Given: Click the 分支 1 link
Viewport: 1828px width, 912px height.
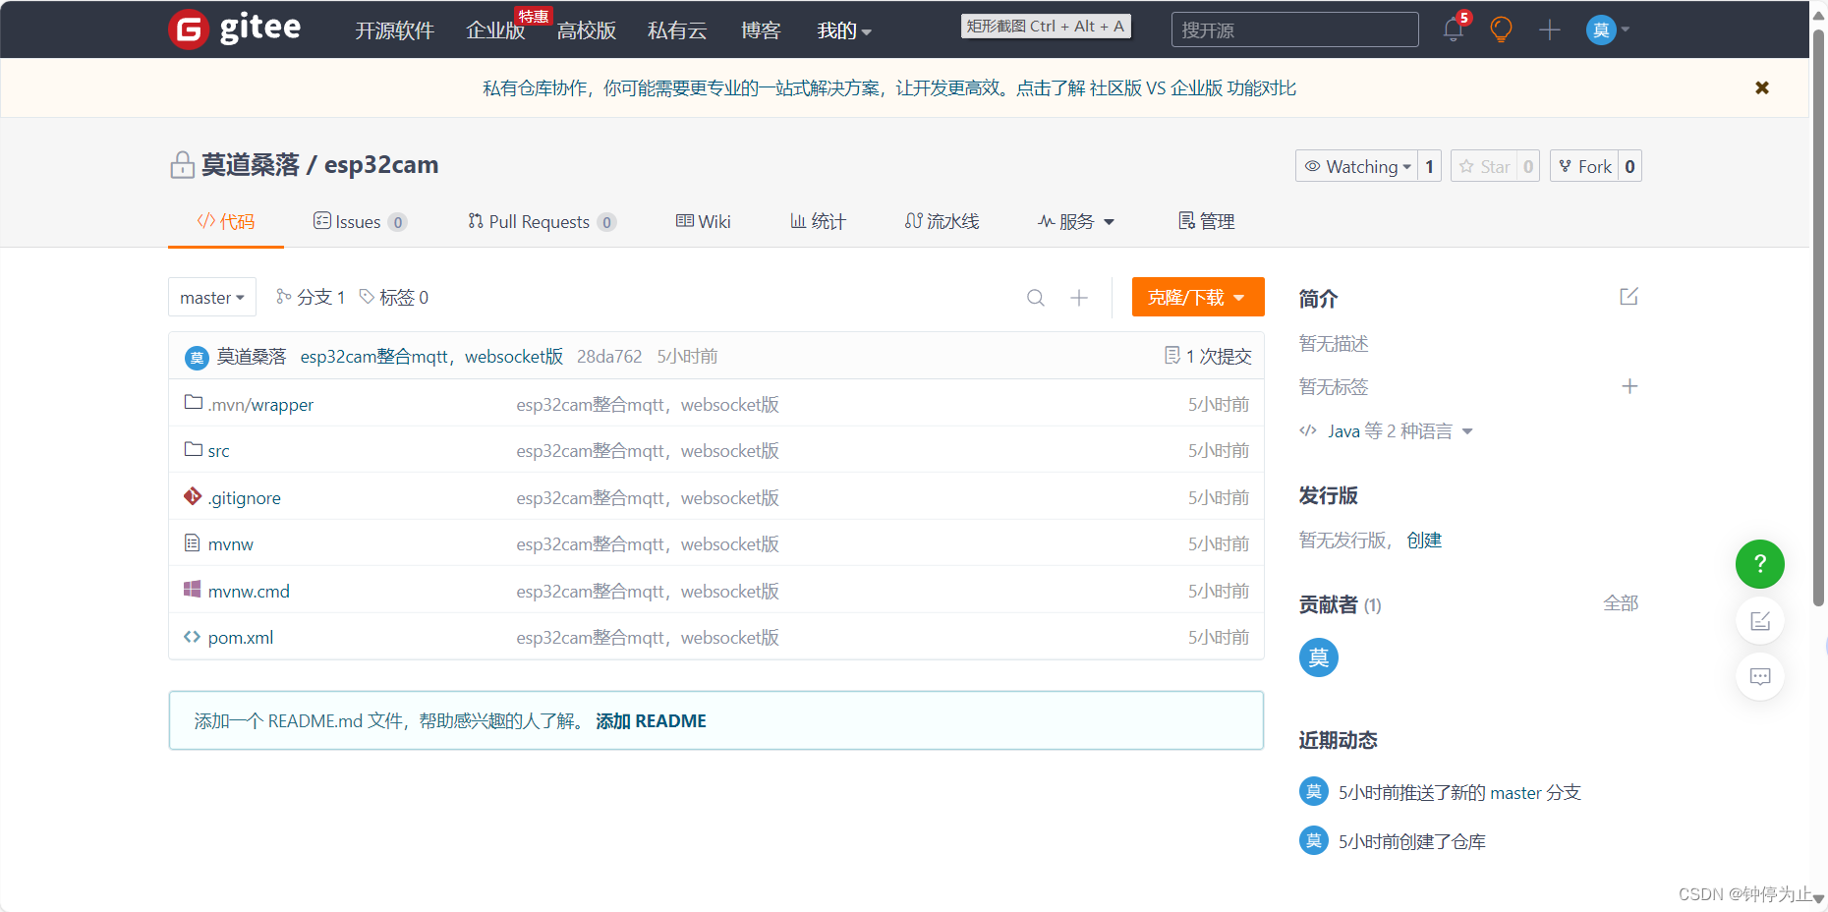Looking at the screenshot, I should pos(311,297).
